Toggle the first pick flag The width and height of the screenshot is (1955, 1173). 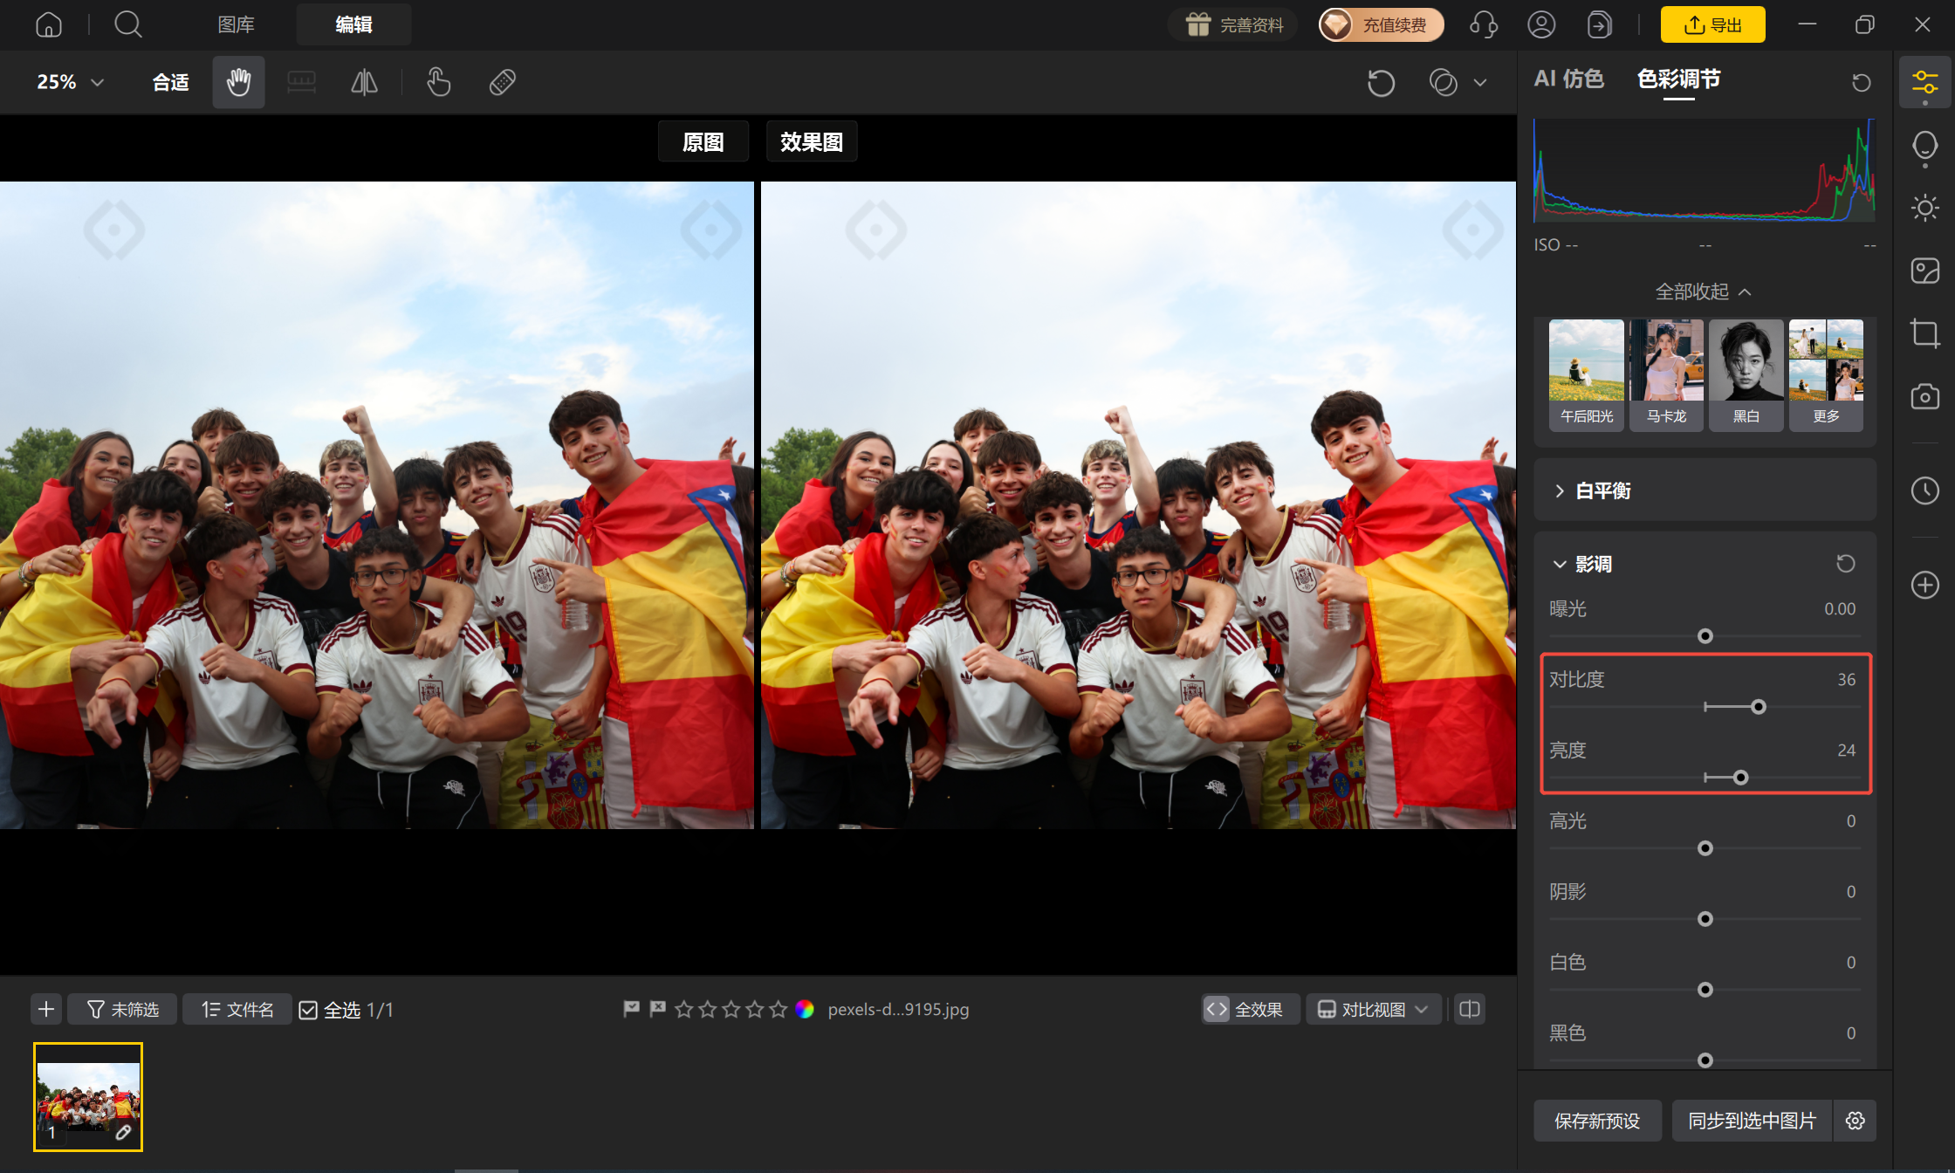pyautogui.click(x=631, y=1010)
